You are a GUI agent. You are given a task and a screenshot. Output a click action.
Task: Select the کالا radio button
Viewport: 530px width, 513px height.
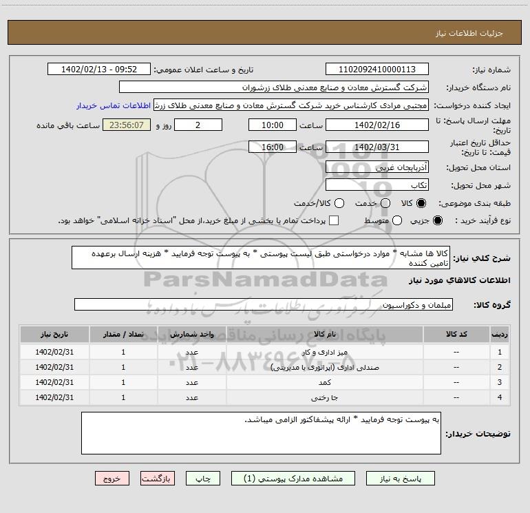[421, 203]
